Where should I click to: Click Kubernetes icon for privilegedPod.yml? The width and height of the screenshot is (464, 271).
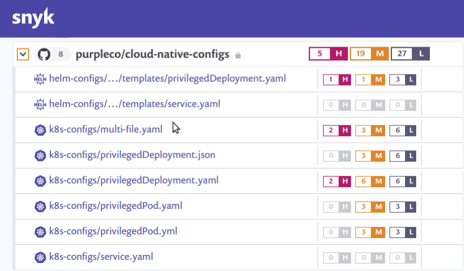40,232
